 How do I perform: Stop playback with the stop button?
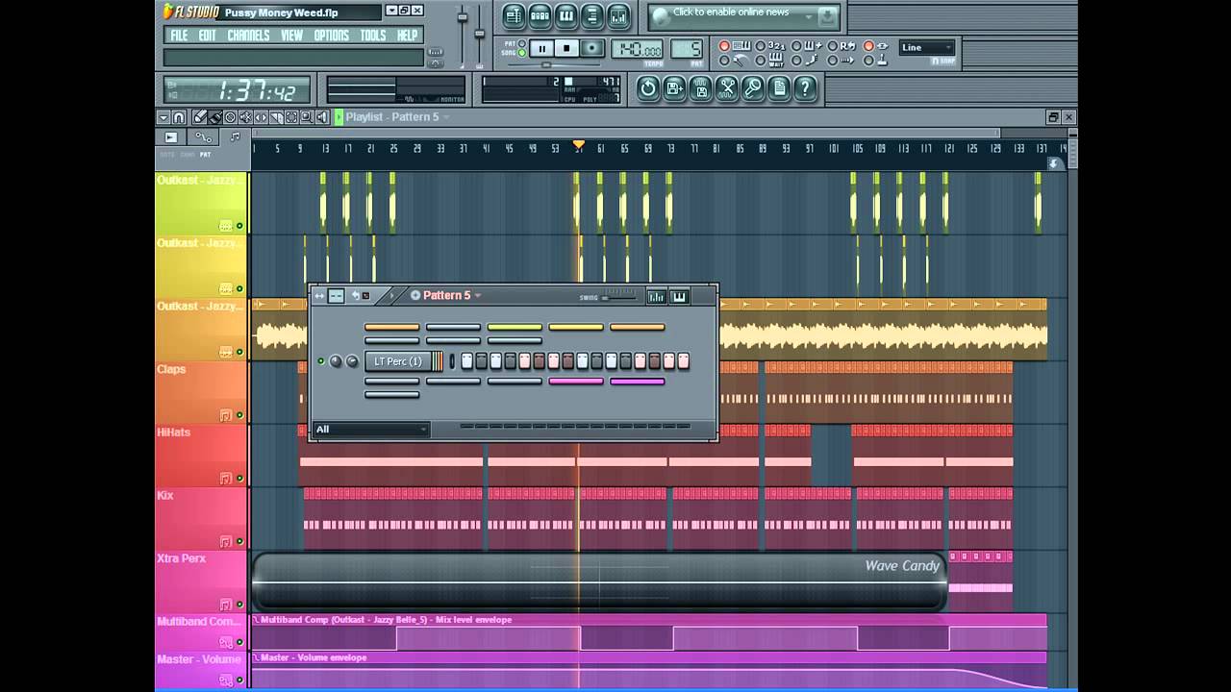coord(566,48)
